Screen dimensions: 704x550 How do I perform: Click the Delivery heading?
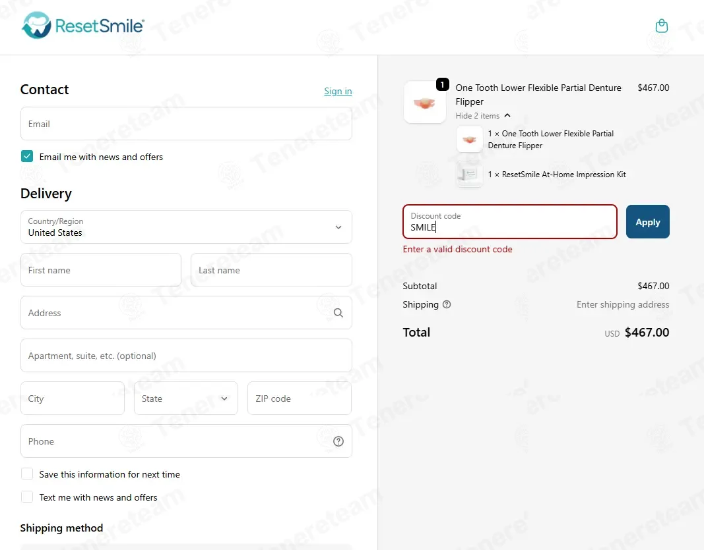(46, 194)
